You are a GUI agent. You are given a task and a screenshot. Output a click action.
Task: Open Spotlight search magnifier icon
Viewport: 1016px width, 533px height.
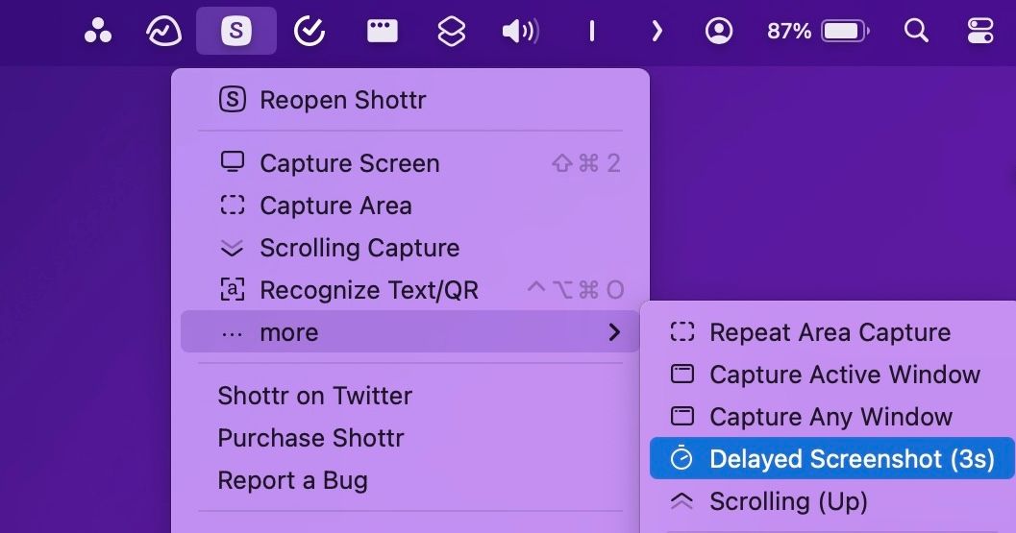(x=916, y=32)
